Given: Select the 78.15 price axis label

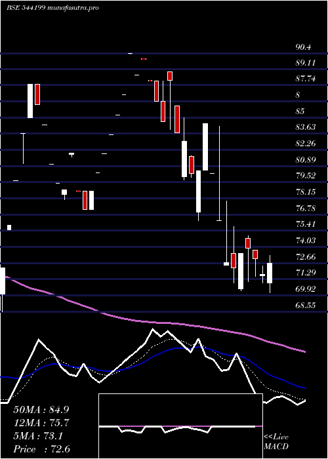Looking at the screenshot, I should point(306,191).
